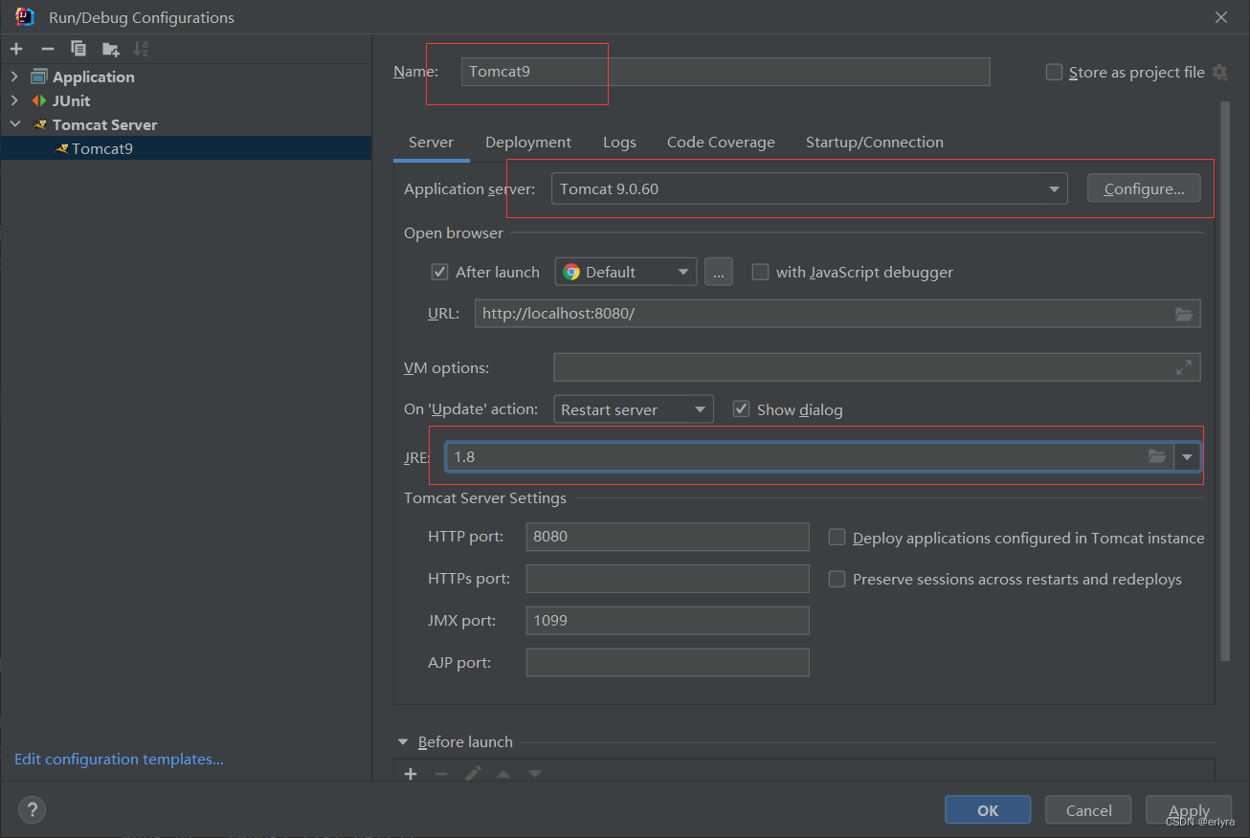This screenshot has height=838, width=1250.
Task: Click the Configure button for the application server
Action: click(1143, 187)
